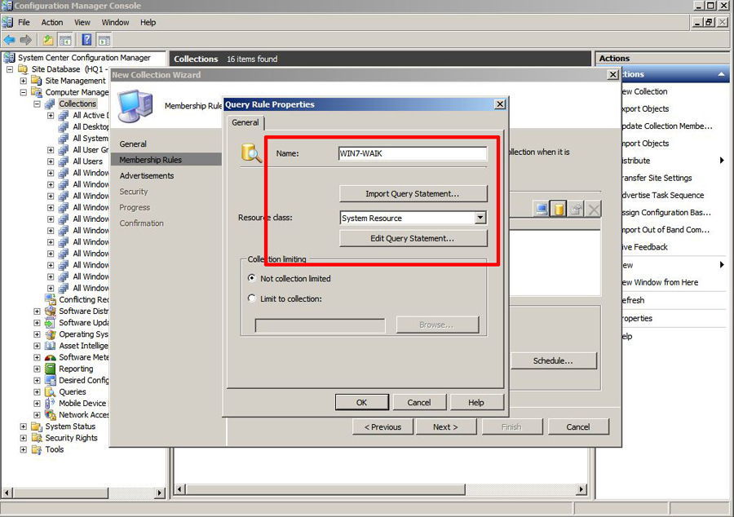Open the Resource class System Resource dropdown
Viewport: 734px width, 517px height.
480,218
